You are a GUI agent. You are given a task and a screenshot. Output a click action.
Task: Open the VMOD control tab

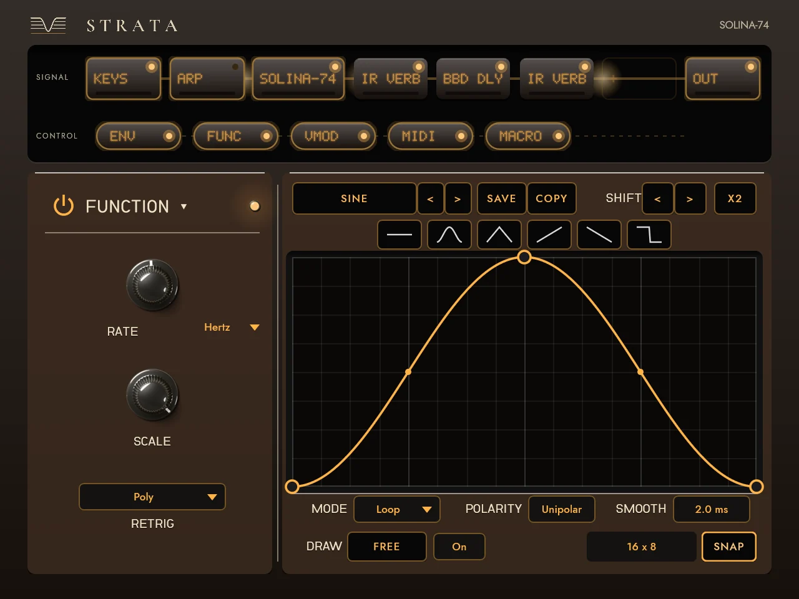(333, 136)
